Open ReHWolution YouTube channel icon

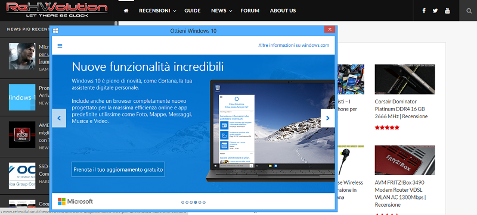(x=447, y=11)
